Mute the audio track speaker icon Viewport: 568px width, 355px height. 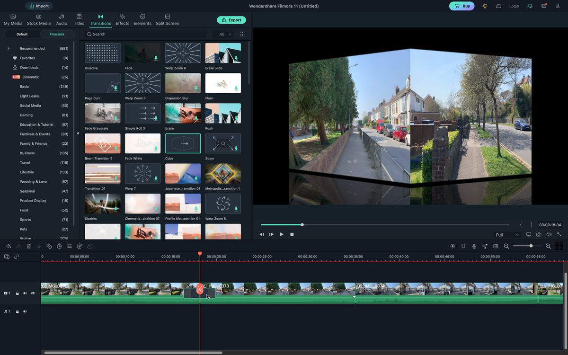[25, 311]
